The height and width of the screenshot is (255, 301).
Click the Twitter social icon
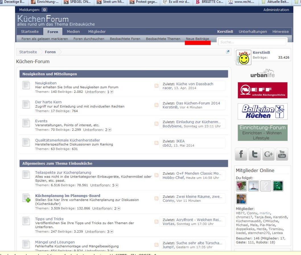click(x=254, y=154)
